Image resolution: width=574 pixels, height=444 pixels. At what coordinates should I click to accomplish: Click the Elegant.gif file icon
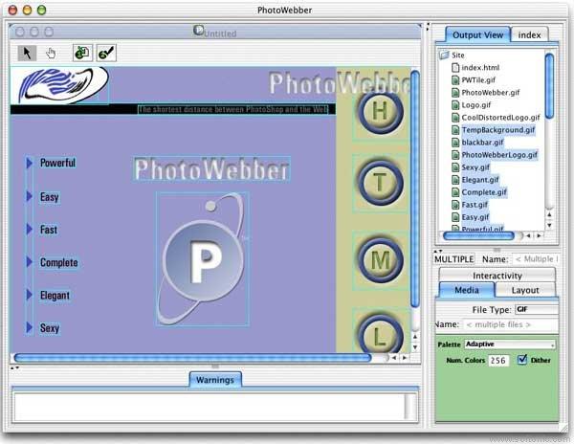pyautogui.click(x=455, y=180)
